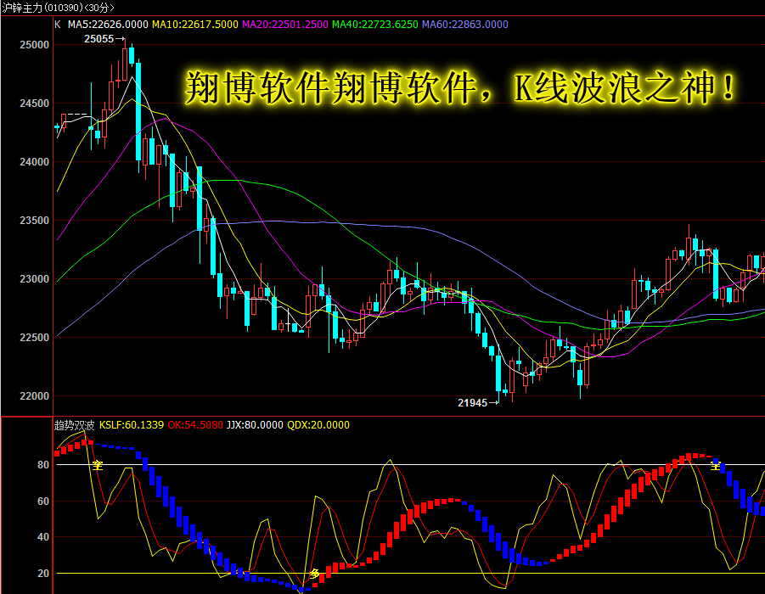Click the 20 level on indicator axis

pos(43,574)
